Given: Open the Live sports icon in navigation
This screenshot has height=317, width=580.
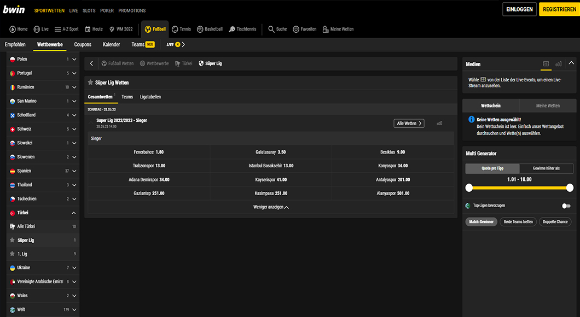Looking at the screenshot, I should pyautogui.click(x=37, y=29).
